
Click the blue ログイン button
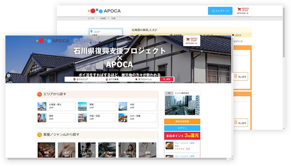coord(182,128)
